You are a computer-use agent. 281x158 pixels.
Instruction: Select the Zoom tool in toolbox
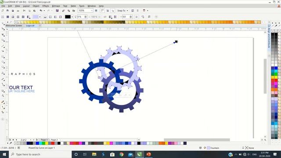coord(3,40)
